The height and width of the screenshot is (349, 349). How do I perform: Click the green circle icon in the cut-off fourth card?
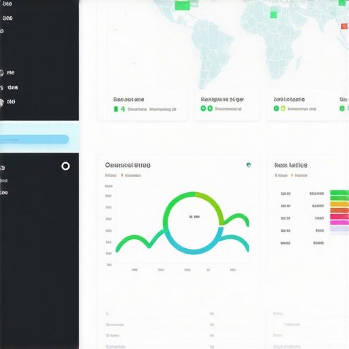pos(342,108)
